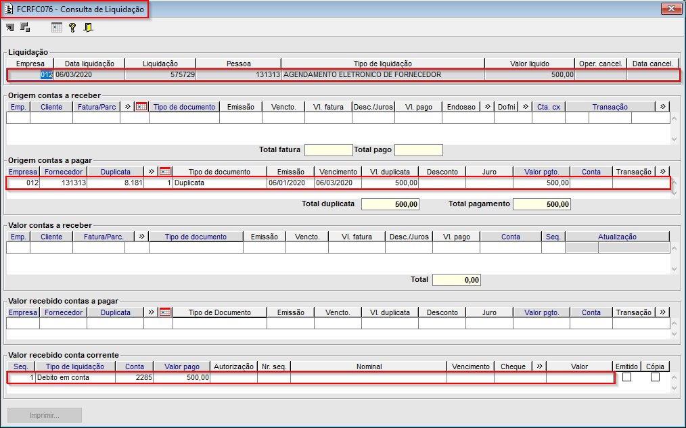Image resolution: width=686 pixels, height=428 pixels.
Task: Expand » after Transação in Valor recebido contas a pagar
Action: click(663, 312)
